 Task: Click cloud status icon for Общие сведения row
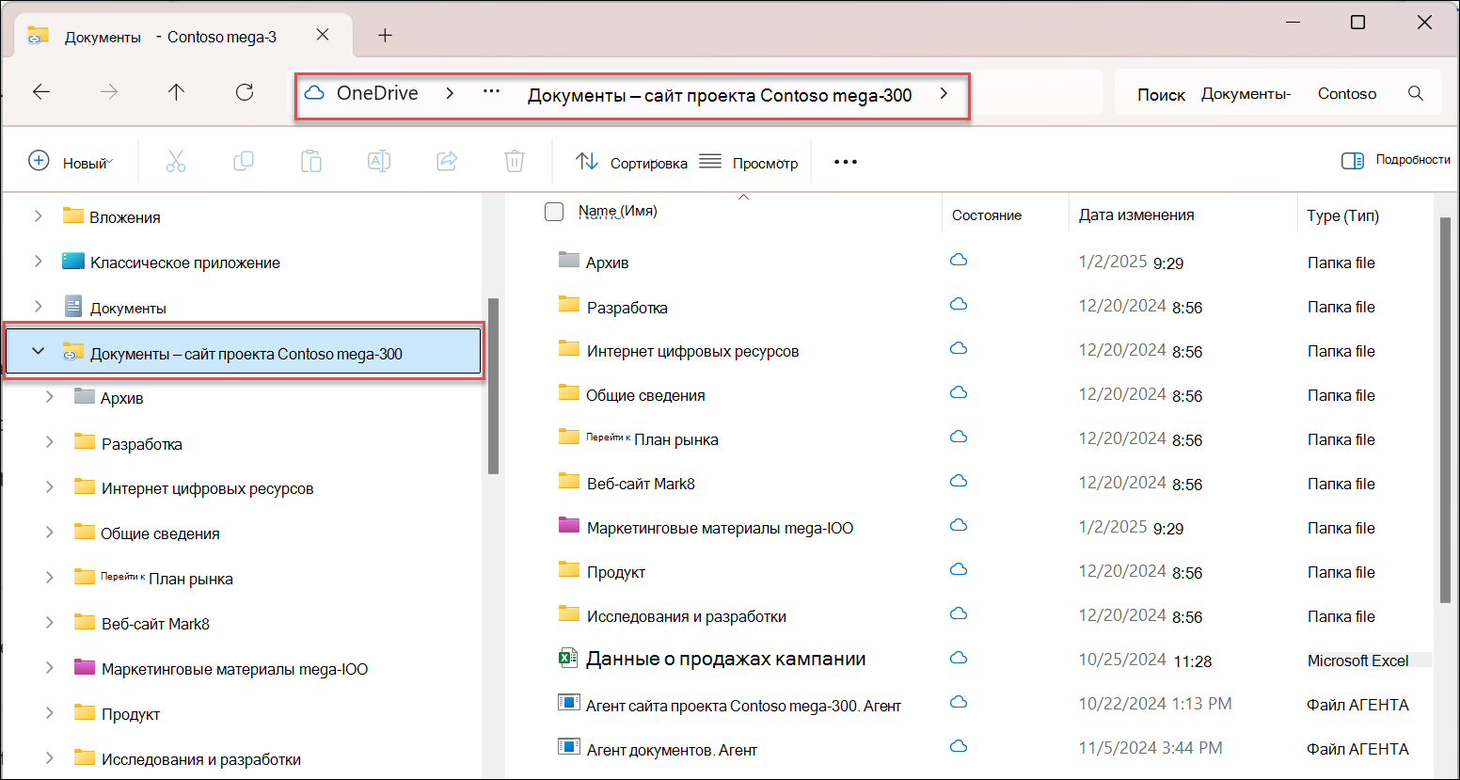tap(959, 392)
